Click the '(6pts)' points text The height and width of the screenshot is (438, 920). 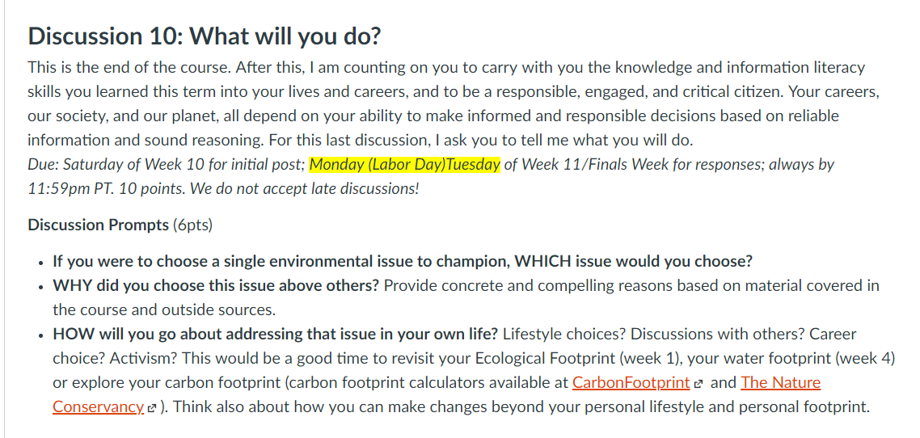[x=192, y=225]
